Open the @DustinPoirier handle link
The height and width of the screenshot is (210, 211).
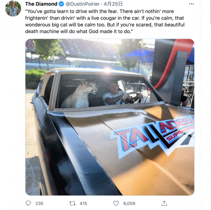pos(83,4)
